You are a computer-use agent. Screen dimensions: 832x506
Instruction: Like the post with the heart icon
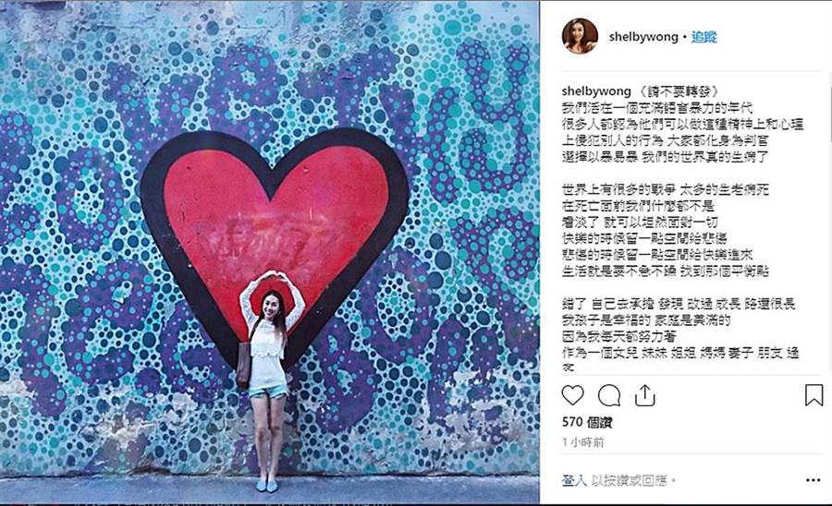pyautogui.click(x=572, y=395)
